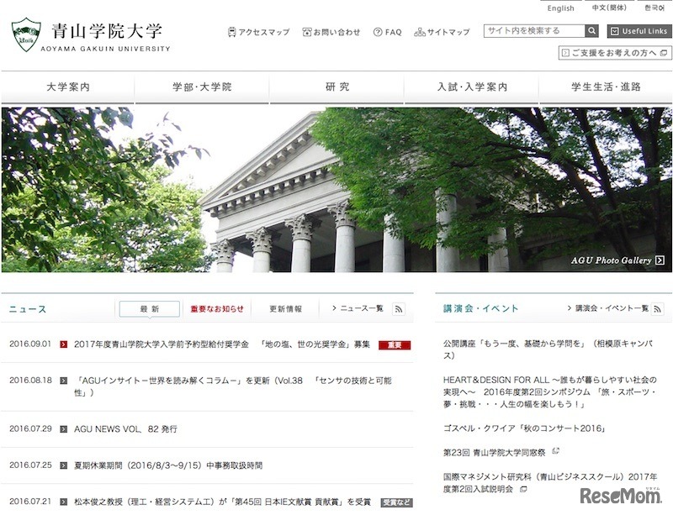The width and height of the screenshot is (673, 515).
Task: Open the サイトマップ link
Action: [442, 32]
